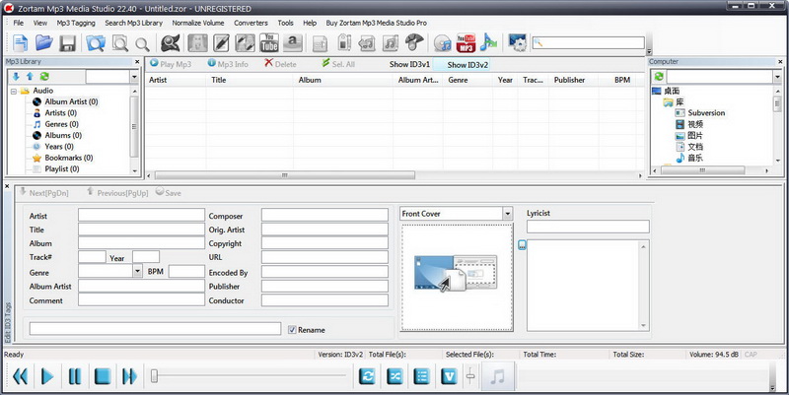The image size is (789, 395).
Task: Skip to the next track
Action: tap(129, 376)
